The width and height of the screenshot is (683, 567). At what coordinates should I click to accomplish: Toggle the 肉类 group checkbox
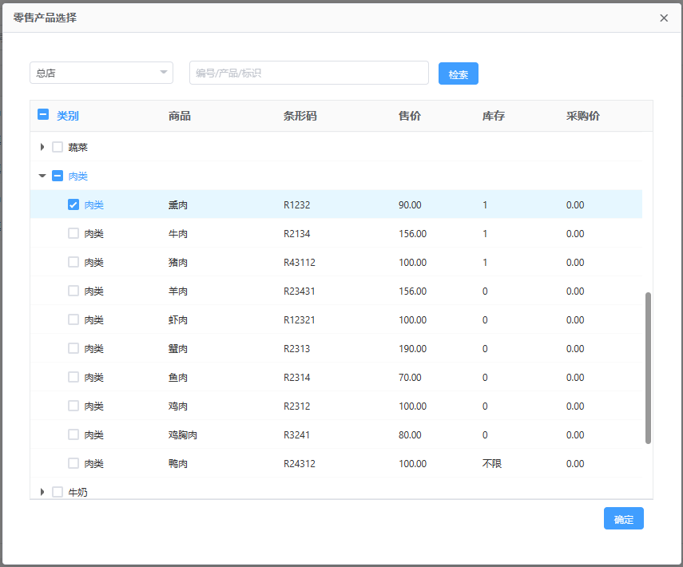[x=58, y=176]
